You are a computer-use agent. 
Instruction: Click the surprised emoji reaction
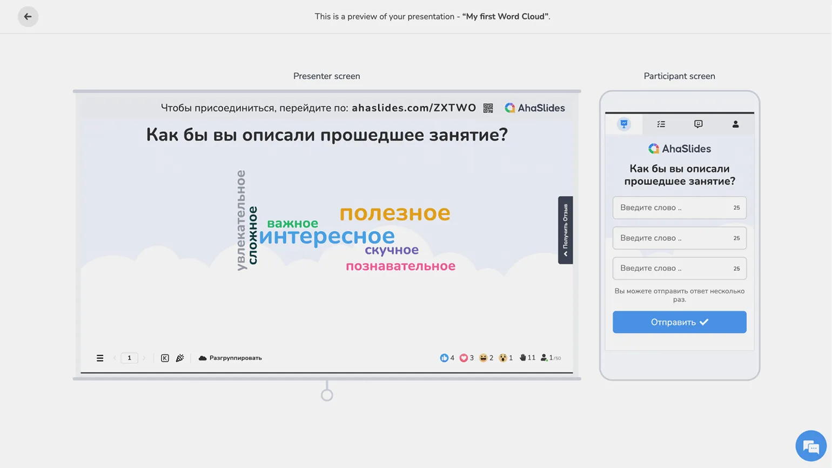point(503,358)
